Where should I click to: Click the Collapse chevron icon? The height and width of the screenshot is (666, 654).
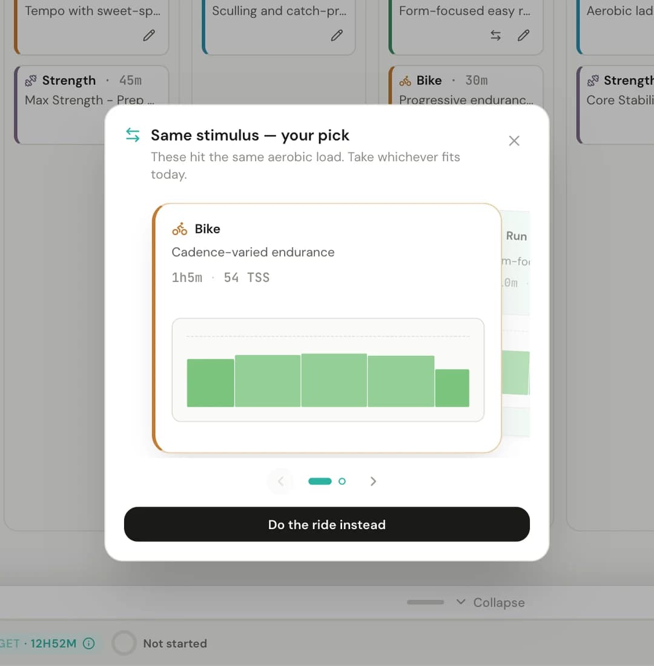[x=461, y=602]
